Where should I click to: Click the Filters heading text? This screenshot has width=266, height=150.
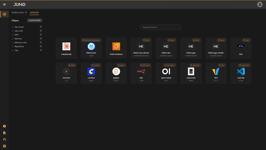tap(15, 21)
